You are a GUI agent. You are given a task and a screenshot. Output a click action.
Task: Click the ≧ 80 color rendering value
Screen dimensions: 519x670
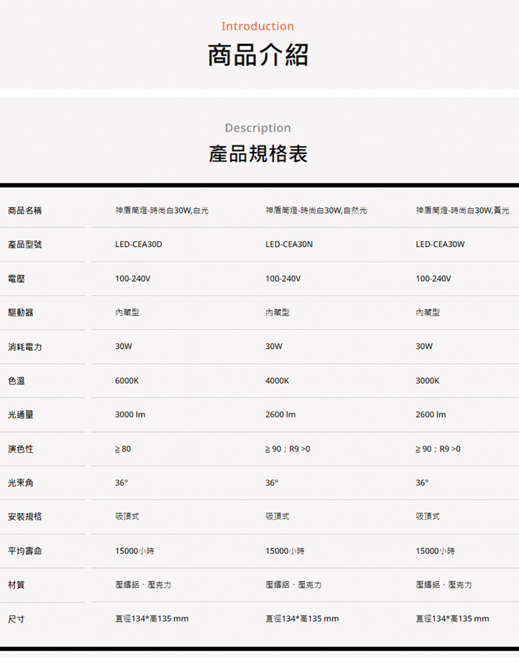click(123, 449)
